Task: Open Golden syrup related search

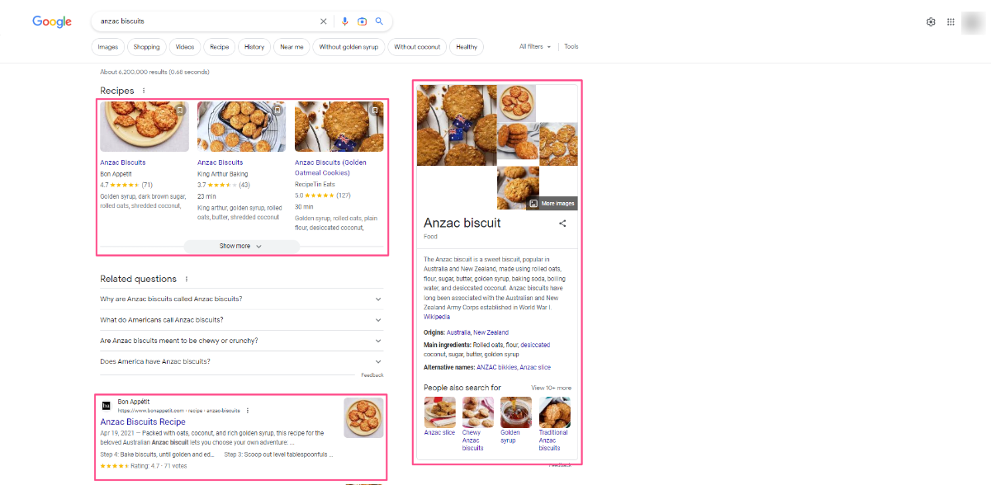Action: click(515, 421)
